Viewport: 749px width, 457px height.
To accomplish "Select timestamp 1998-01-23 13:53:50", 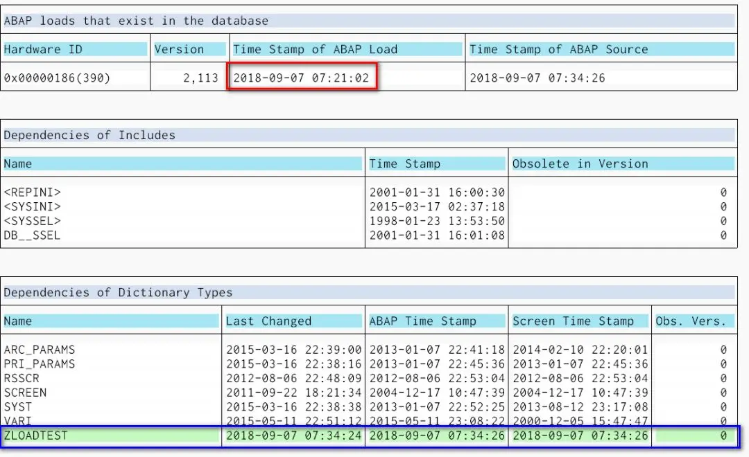I will (437, 222).
